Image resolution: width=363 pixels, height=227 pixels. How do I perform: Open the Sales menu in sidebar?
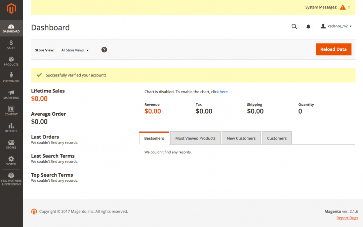[x=11, y=45]
